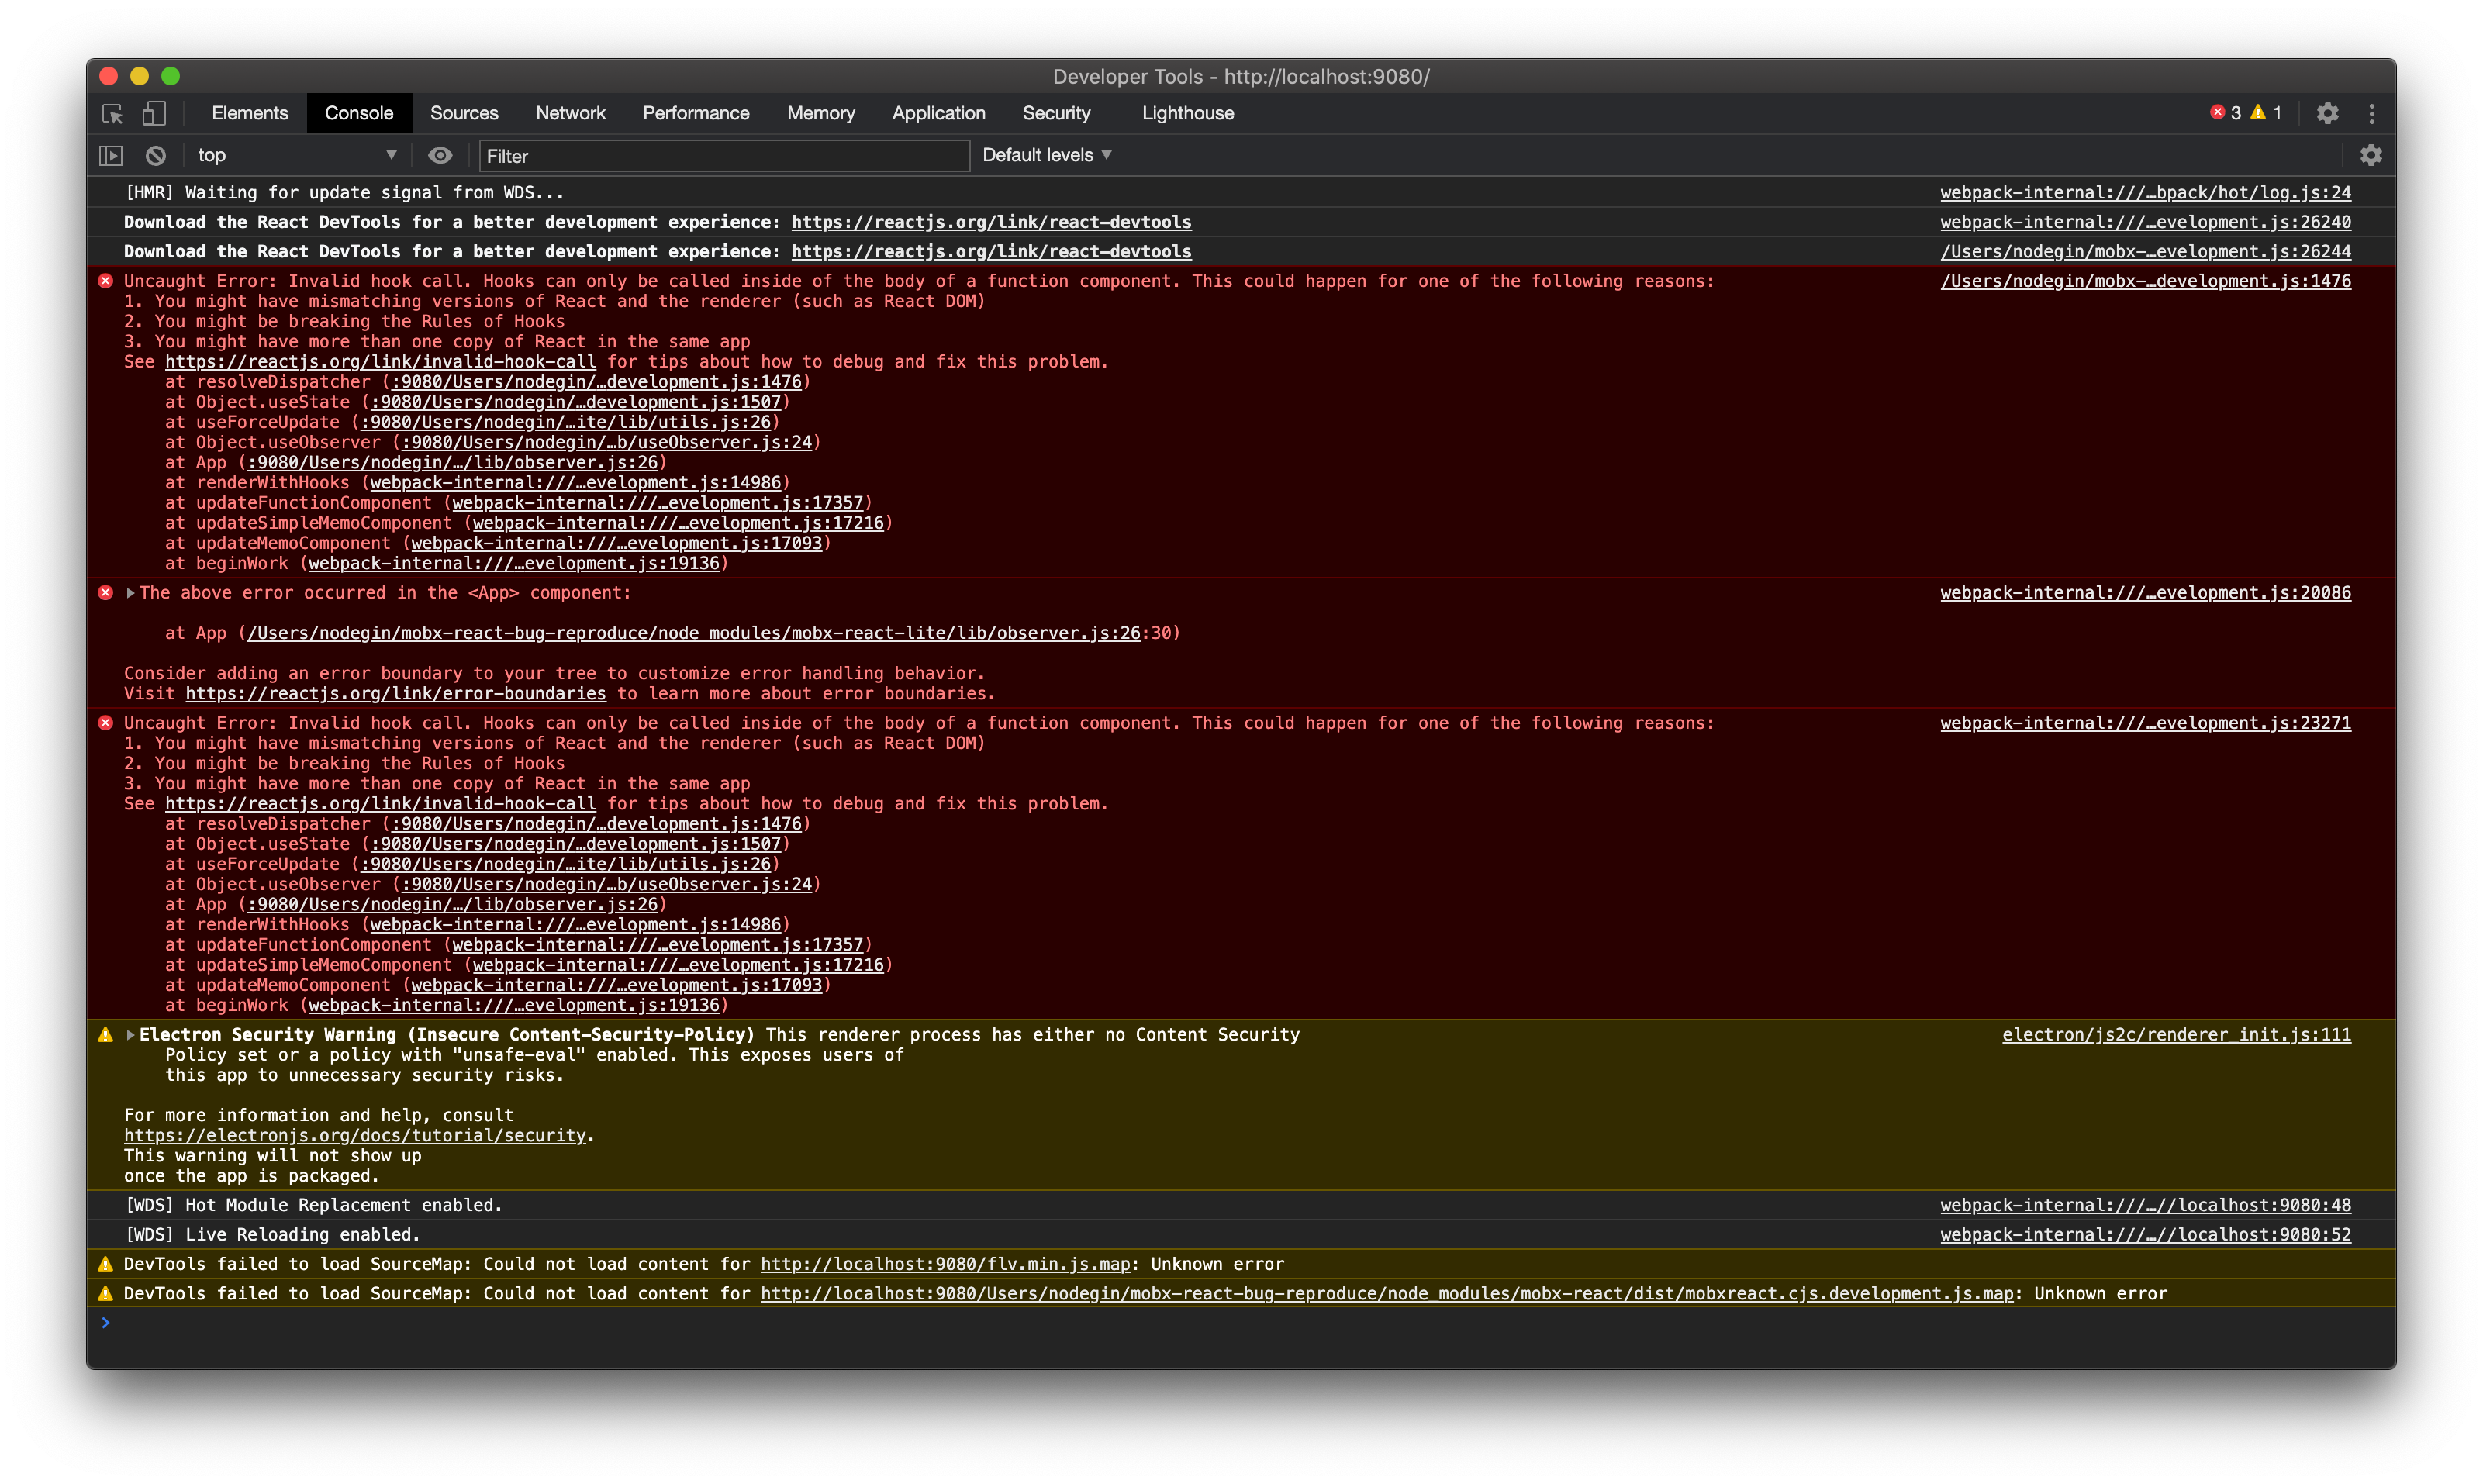Viewport: 2483px width, 1484px height.
Task: Open the three-dot customize DevTools menu
Action: coord(2371,114)
